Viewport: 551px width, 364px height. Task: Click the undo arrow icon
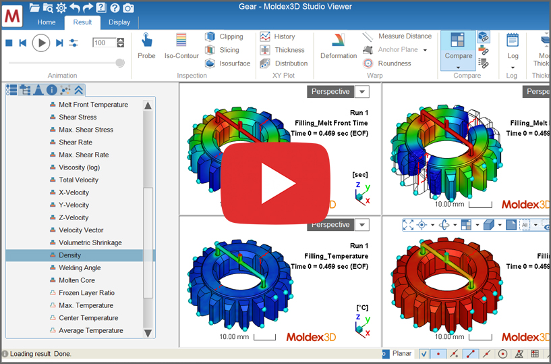tap(74, 7)
